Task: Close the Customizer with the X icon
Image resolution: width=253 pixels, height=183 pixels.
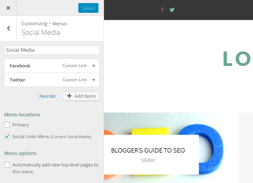Action: (8, 8)
